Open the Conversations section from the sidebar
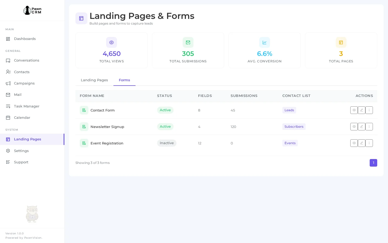 (x=27, y=60)
